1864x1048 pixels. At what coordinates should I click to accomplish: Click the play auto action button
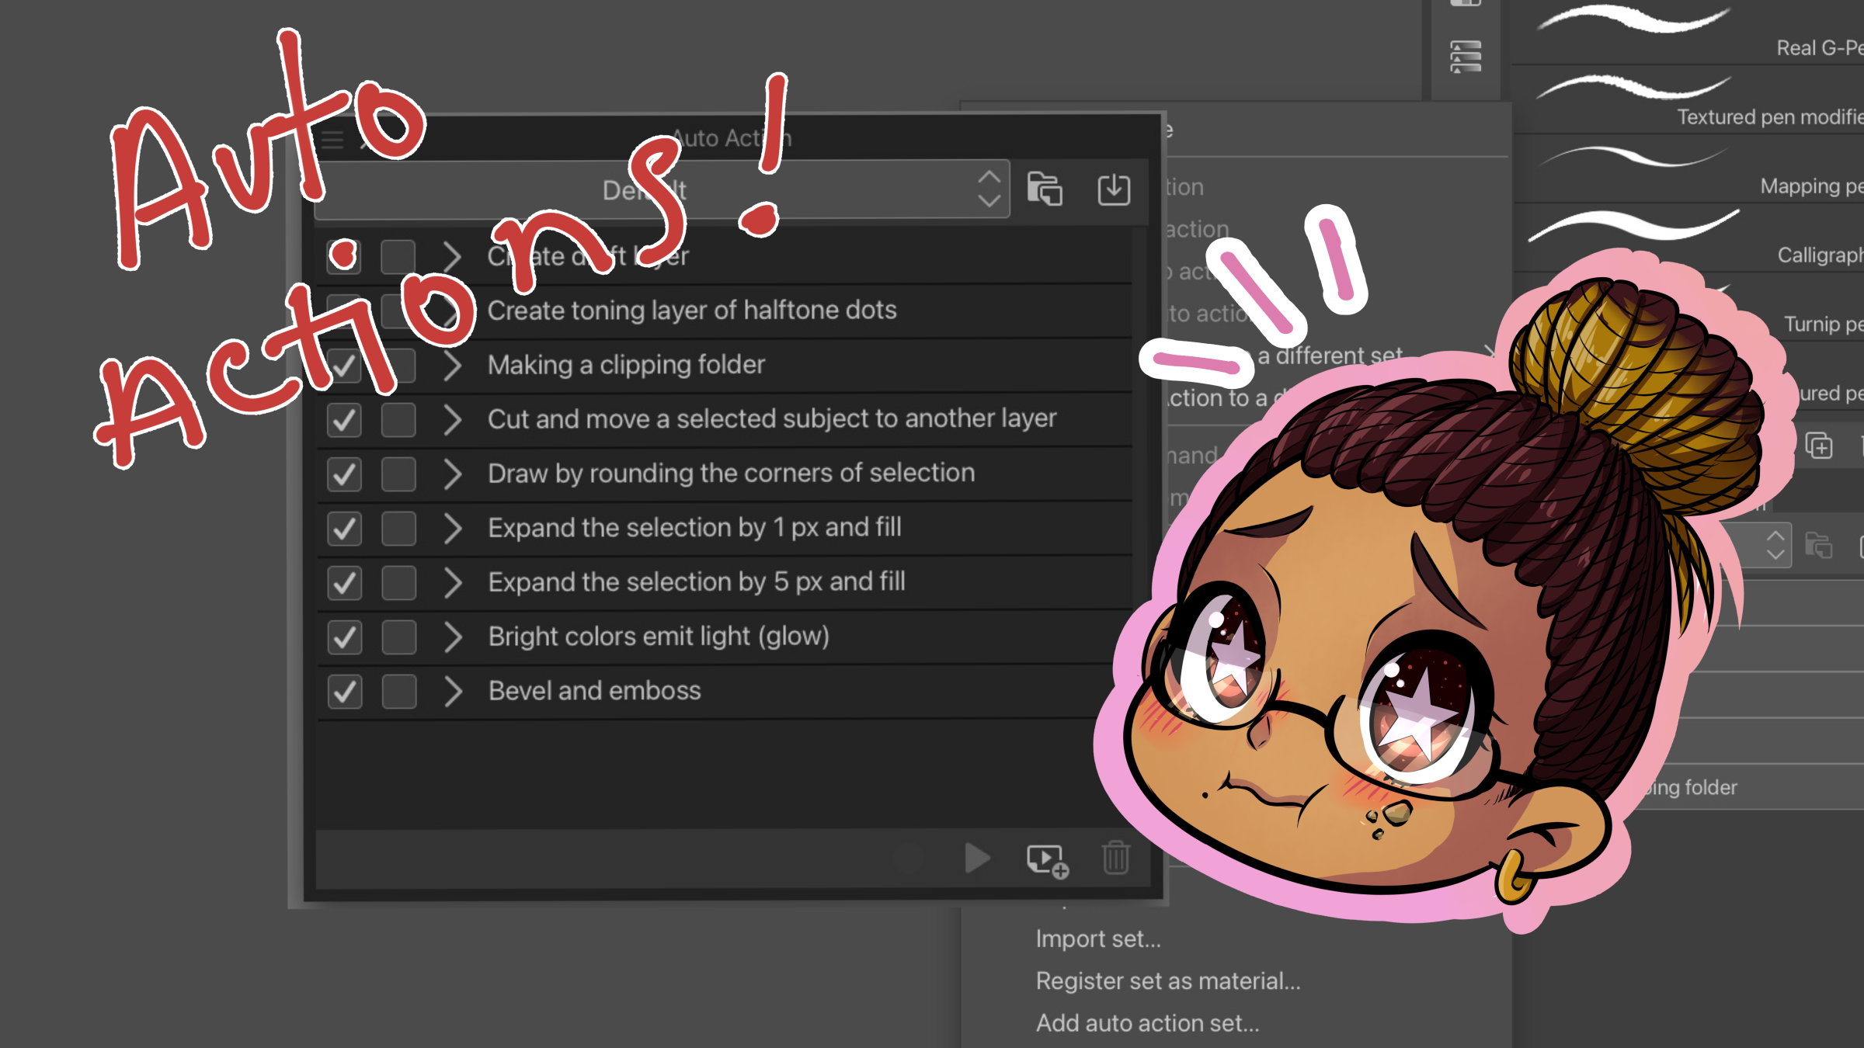pos(977,859)
